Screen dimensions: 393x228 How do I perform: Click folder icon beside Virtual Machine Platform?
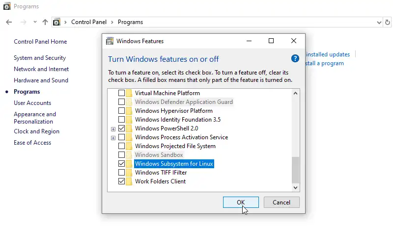coord(129,93)
